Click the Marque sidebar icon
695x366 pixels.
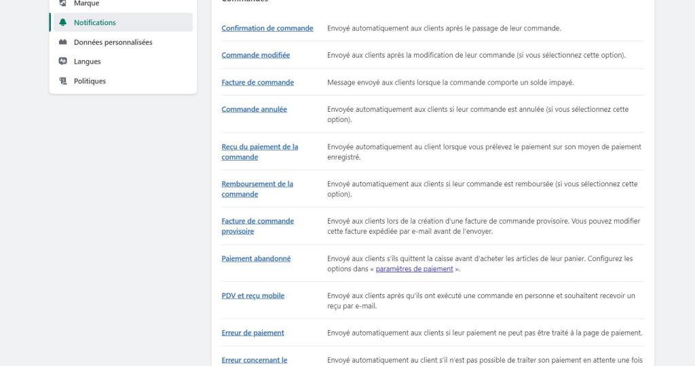(63, 3)
